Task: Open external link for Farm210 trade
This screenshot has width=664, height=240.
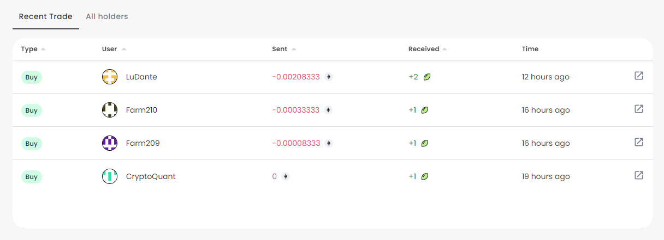Action: [638, 109]
